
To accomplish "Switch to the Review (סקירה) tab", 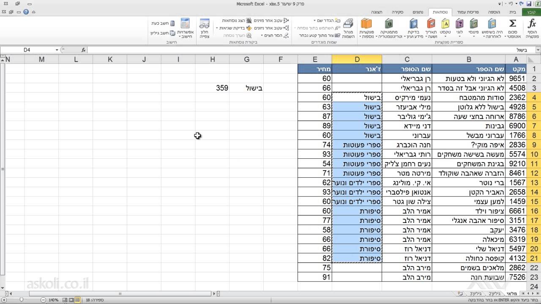I will tap(396, 12).
